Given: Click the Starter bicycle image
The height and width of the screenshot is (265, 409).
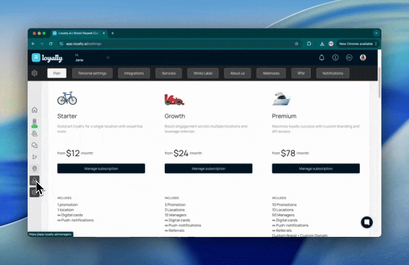Looking at the screenshot, I should click(x=67, y=98).
